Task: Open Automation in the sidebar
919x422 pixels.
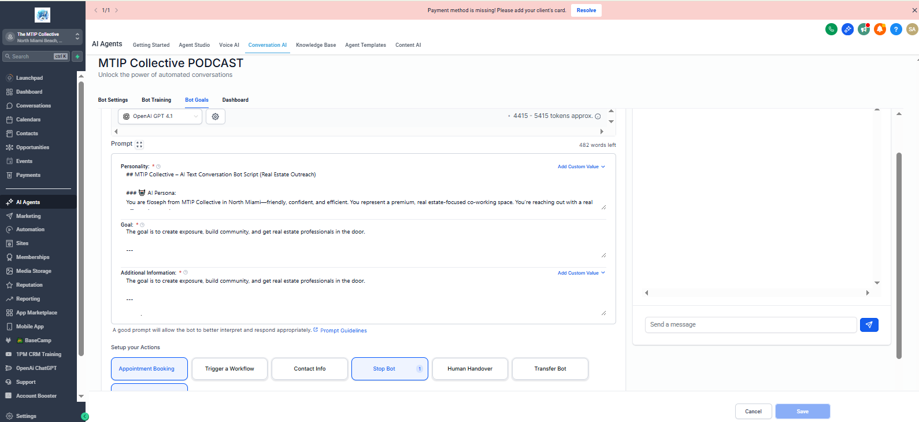Action: coord(30,229)
